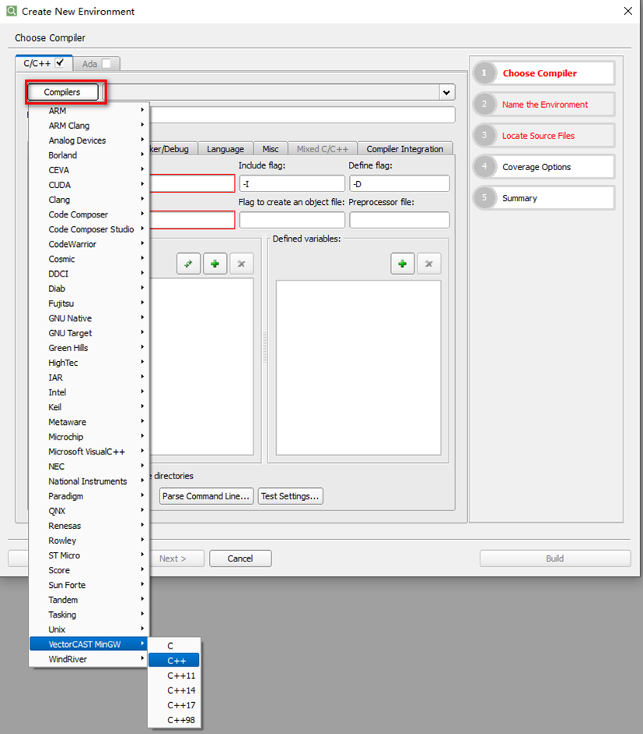
Task: Click the Cancel button
Action: coord(240,558)
